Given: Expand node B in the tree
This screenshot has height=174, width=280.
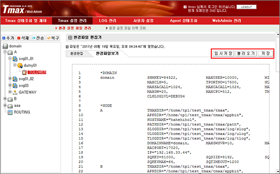Looking at the screenshot, I should pos(5,99).
